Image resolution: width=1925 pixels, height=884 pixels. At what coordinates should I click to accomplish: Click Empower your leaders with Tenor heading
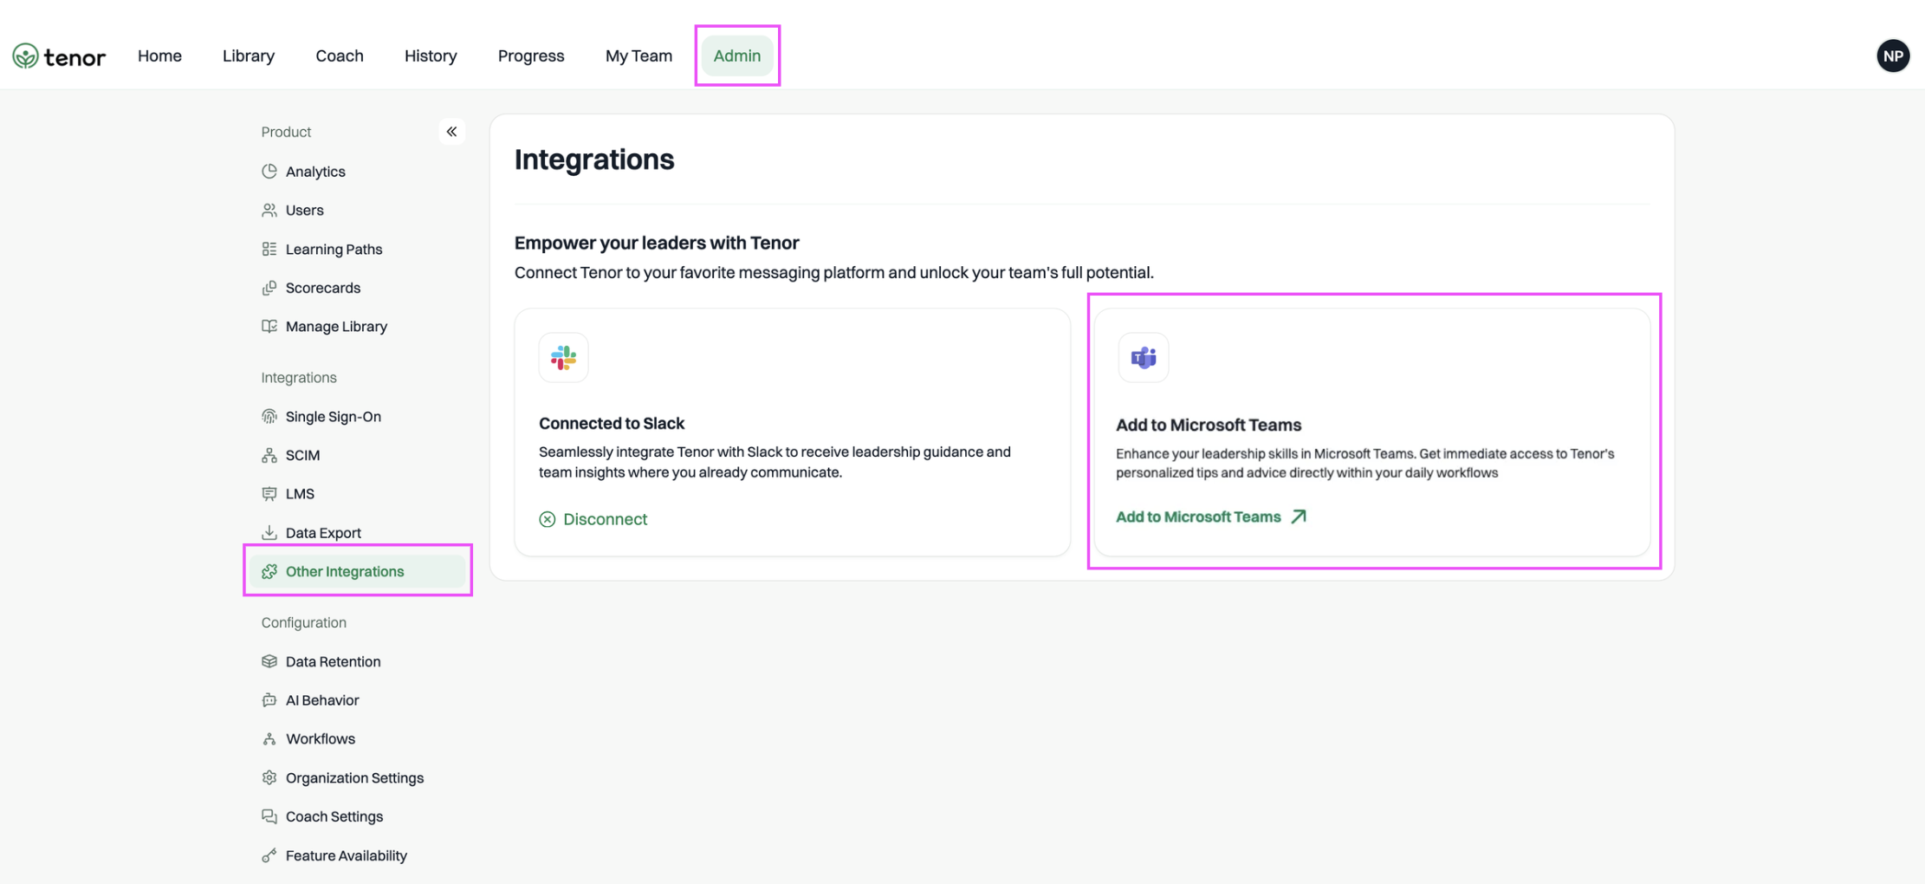coord(657,244)
